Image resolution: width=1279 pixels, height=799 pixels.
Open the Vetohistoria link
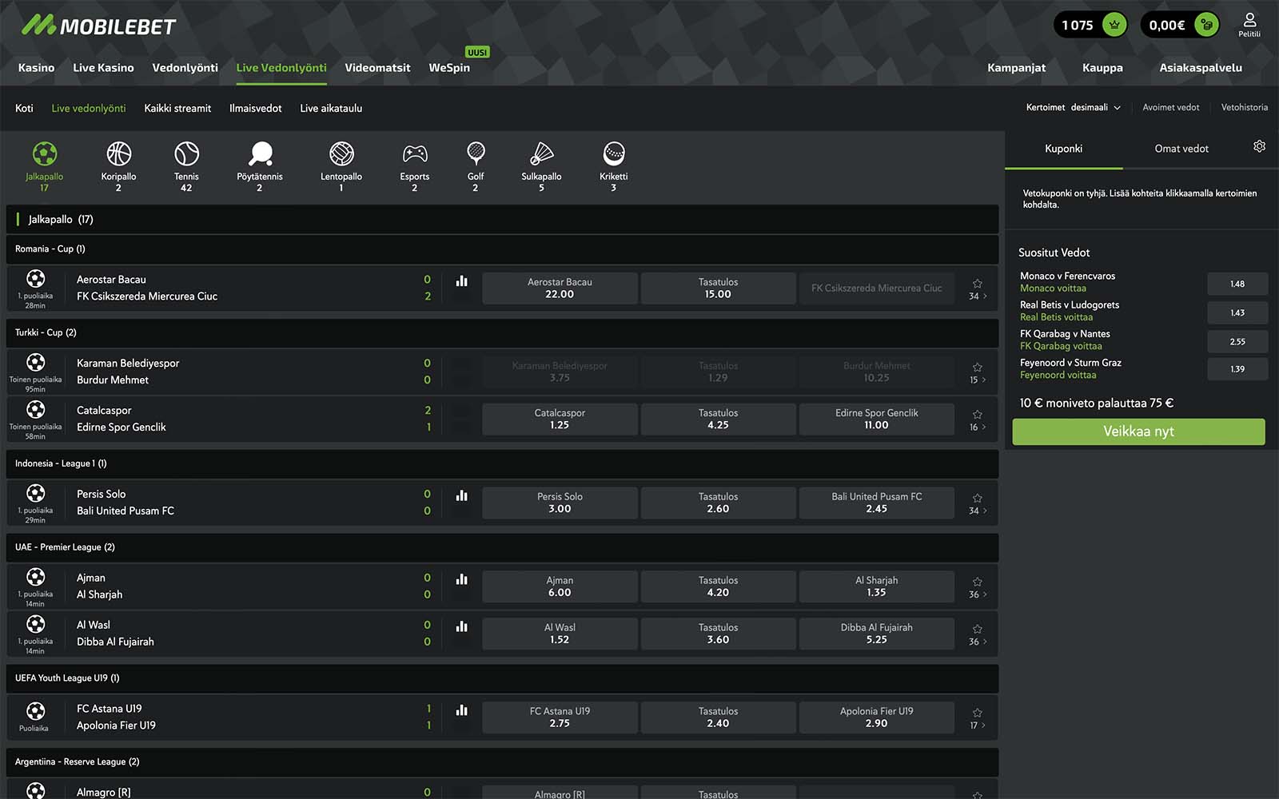click(x=1244, y=108)
